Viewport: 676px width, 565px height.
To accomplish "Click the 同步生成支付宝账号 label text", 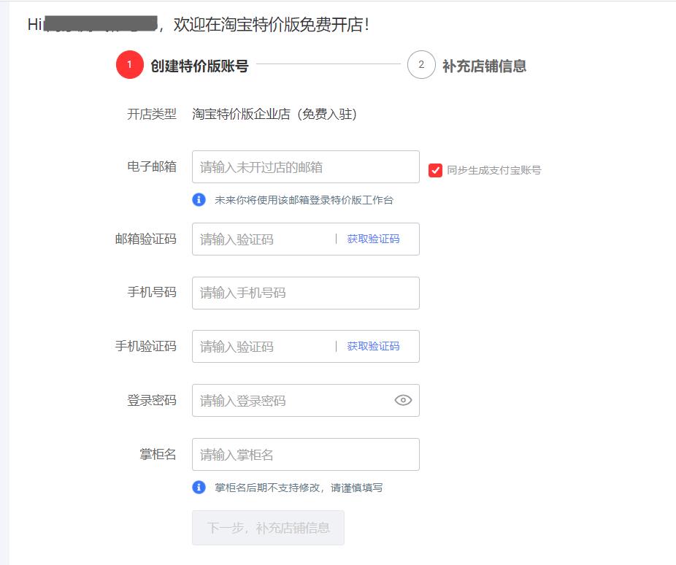I will point(494,170).
